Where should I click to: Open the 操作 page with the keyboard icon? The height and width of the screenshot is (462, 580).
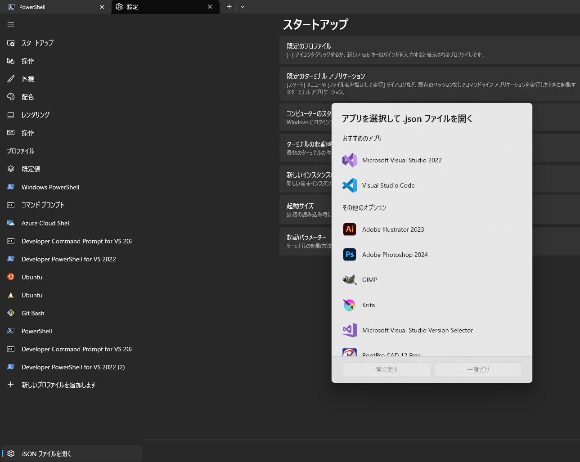coord(72,133)
